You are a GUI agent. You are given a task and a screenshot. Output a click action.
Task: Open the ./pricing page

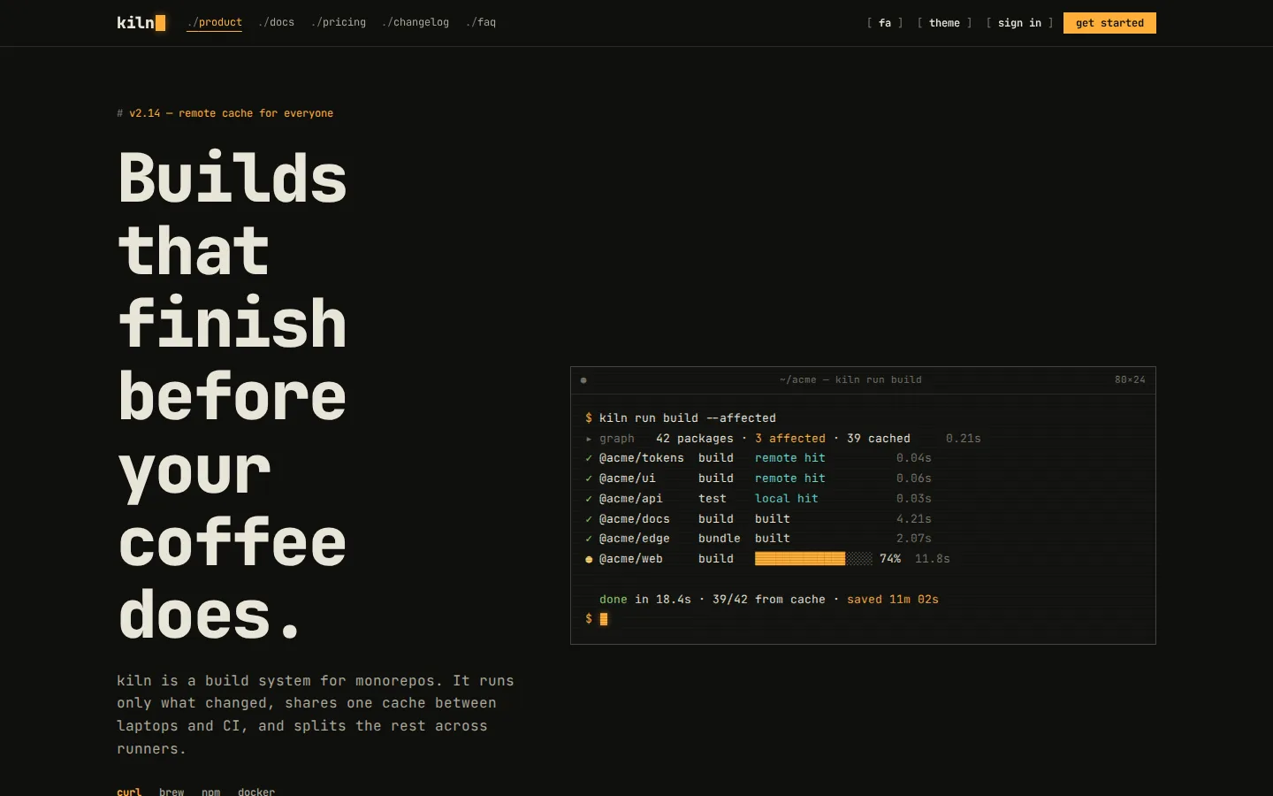[x=339, y=22]
